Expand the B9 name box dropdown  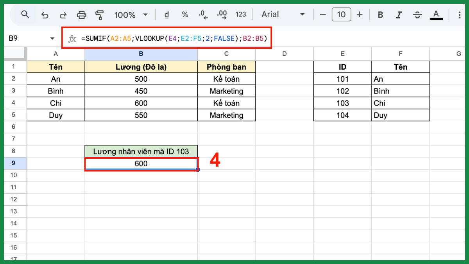coord(52,38)
